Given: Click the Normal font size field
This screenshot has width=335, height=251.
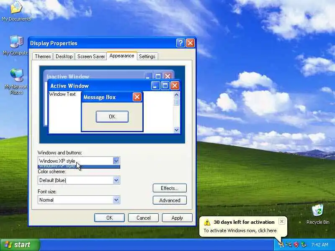Looking at the screenshot, I should tap(79, 200).
